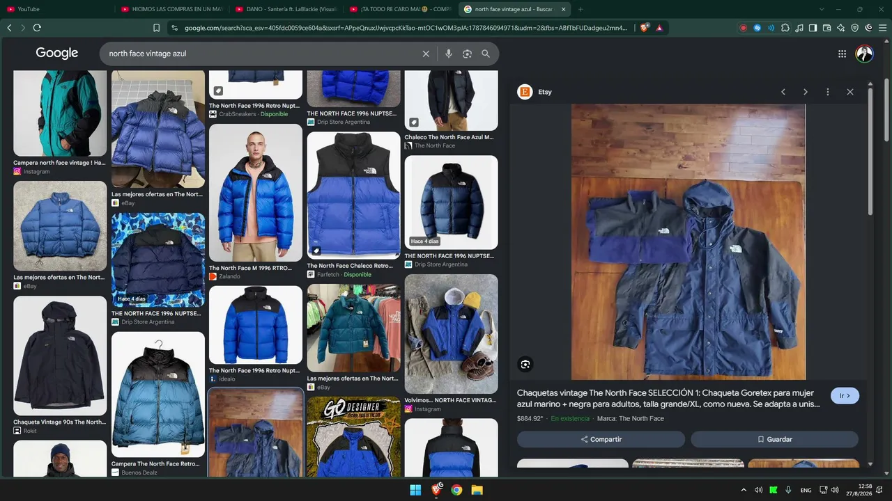Click the Guardar button

[774, 439]
